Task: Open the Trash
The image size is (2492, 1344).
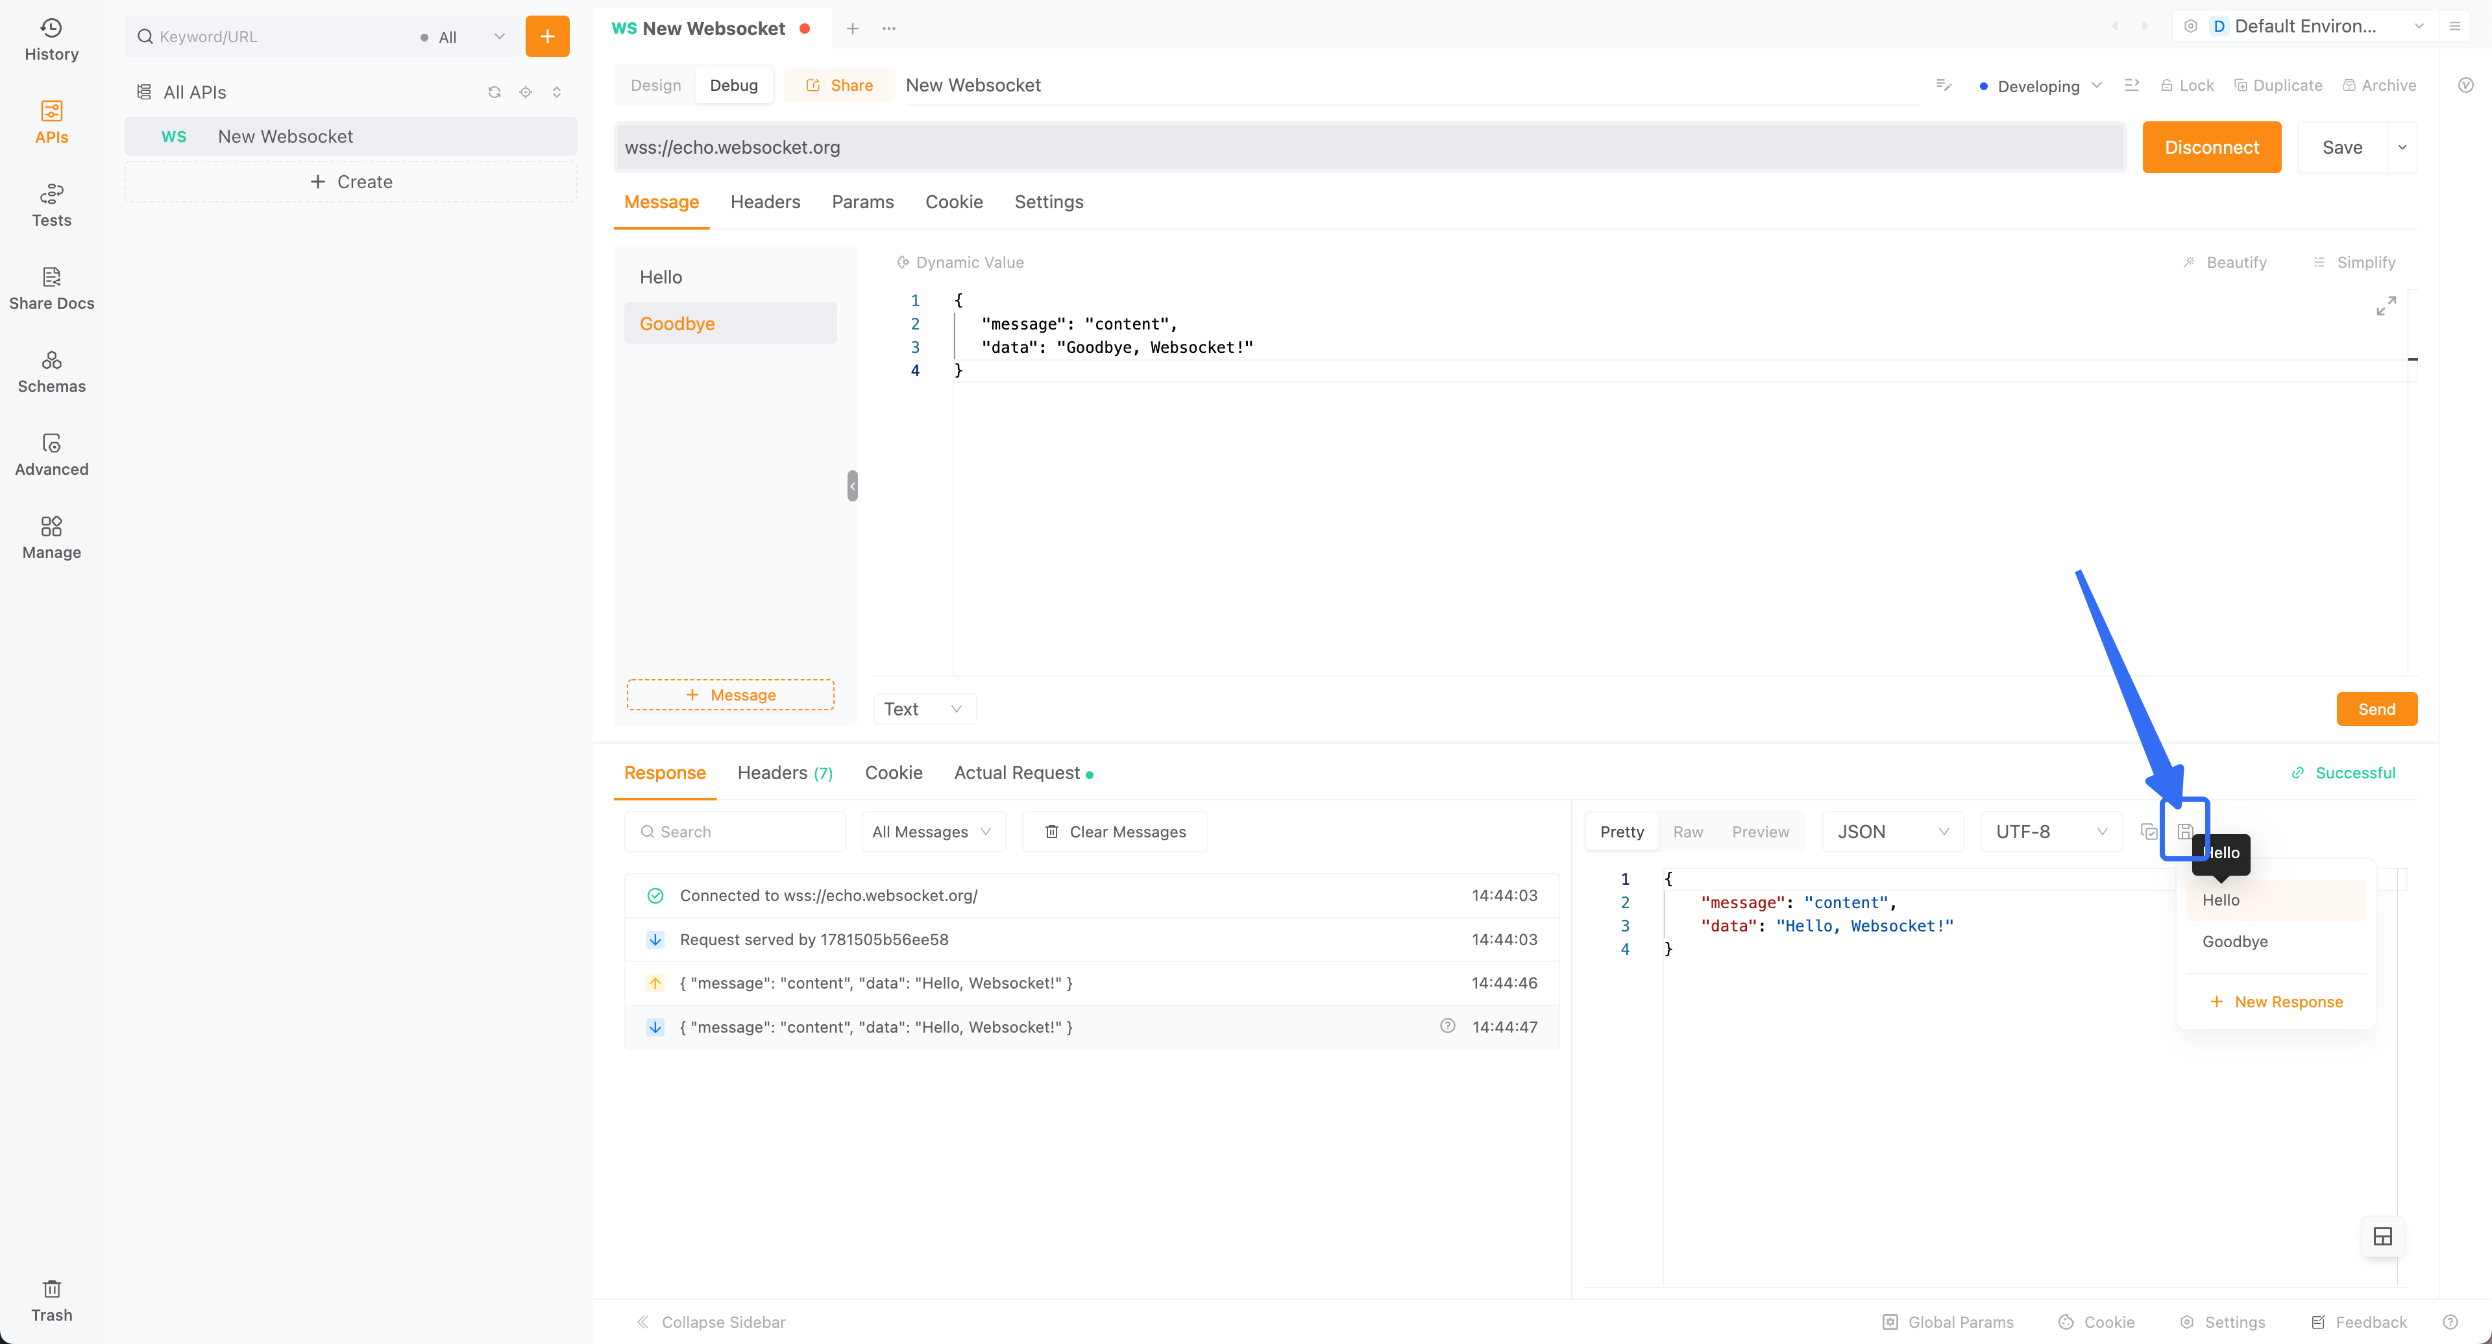Action: pos(51,1301)
